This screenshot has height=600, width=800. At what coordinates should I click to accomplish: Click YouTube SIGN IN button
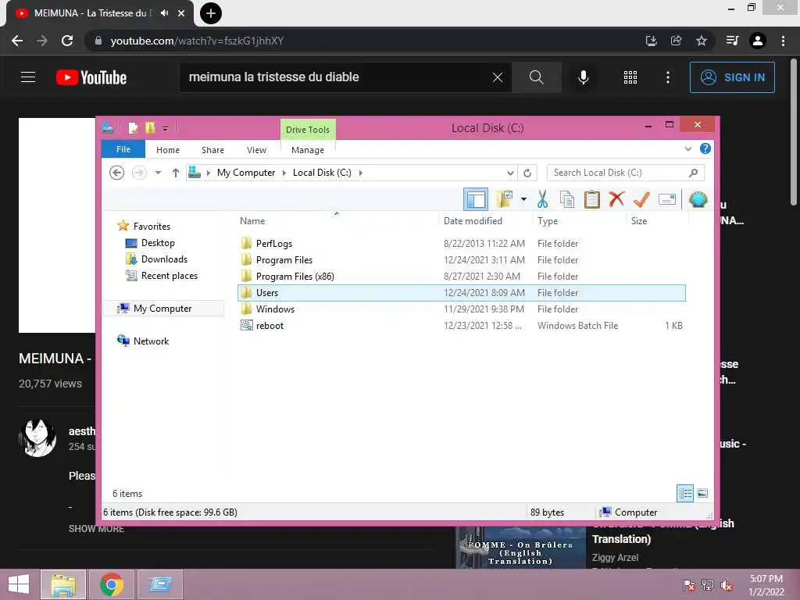(732, 77)
